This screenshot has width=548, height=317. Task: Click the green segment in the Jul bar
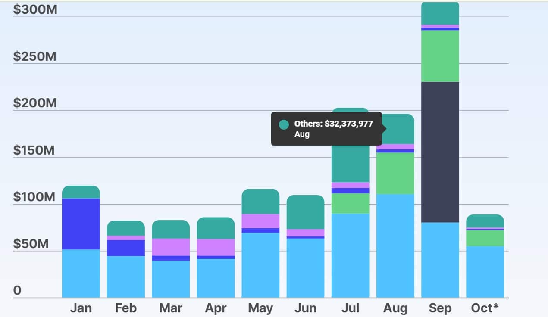(x=350, y=203)
